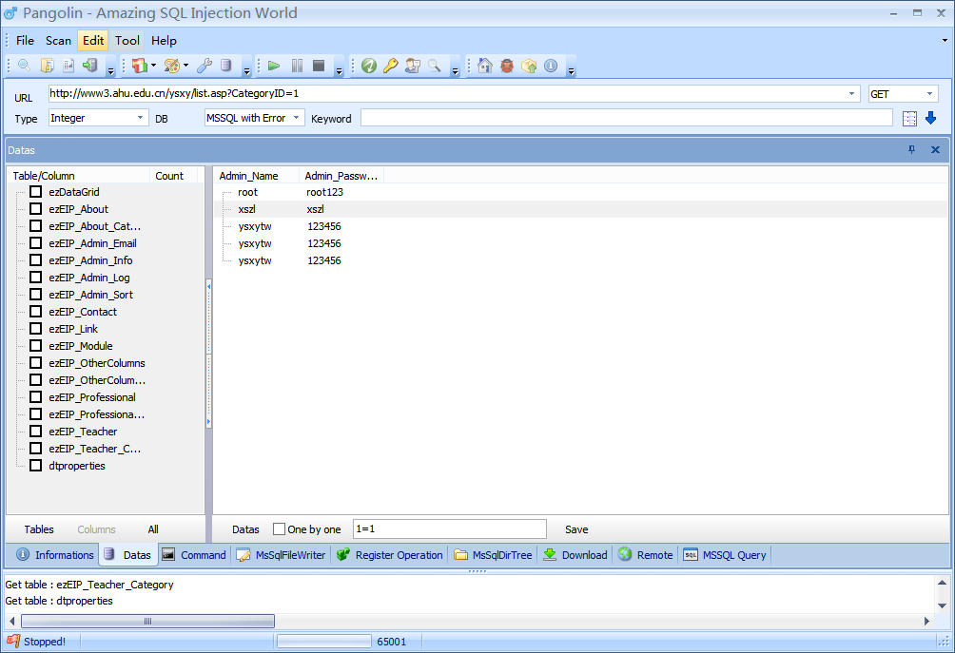955x653 pixels.
Task: Click the green circular check icon
Action: [368, 66]
